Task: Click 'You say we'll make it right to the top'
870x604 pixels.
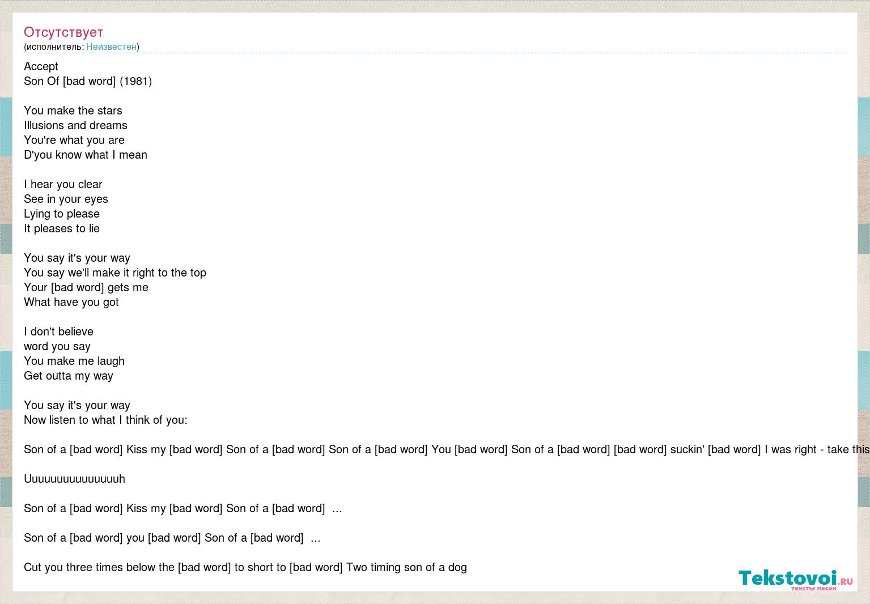Action: (x=115, y=273)
